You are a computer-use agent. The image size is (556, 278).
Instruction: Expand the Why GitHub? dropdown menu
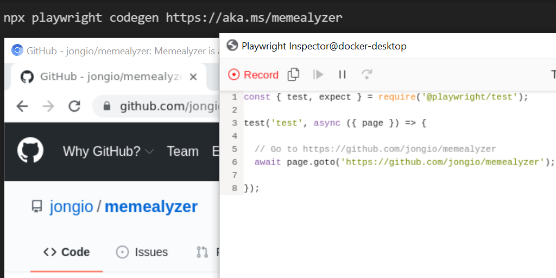(108, 151)
